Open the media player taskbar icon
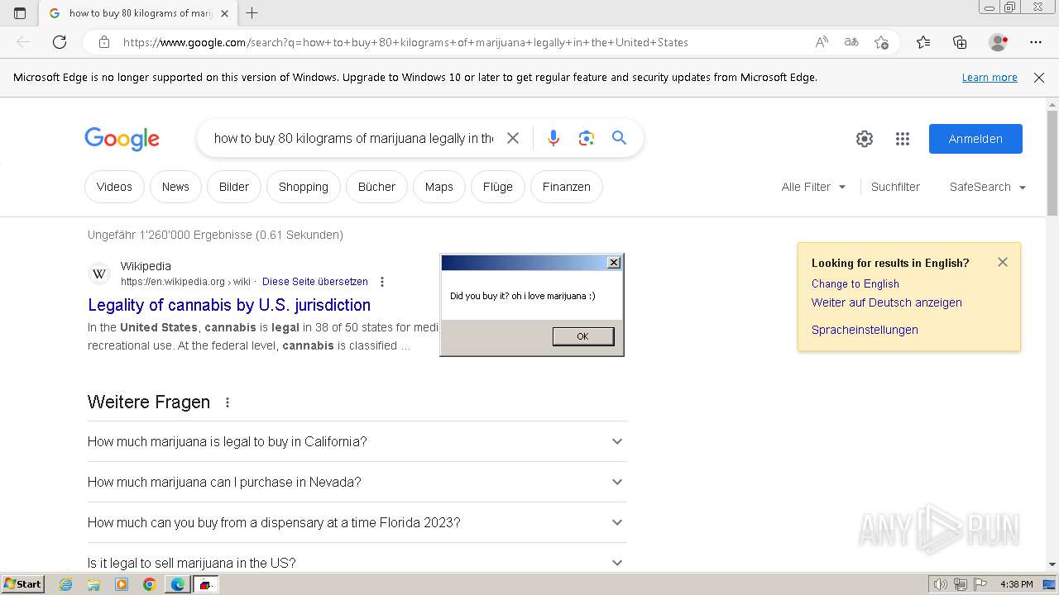Screen dimensions: 1059x595 tap(122, 584)
